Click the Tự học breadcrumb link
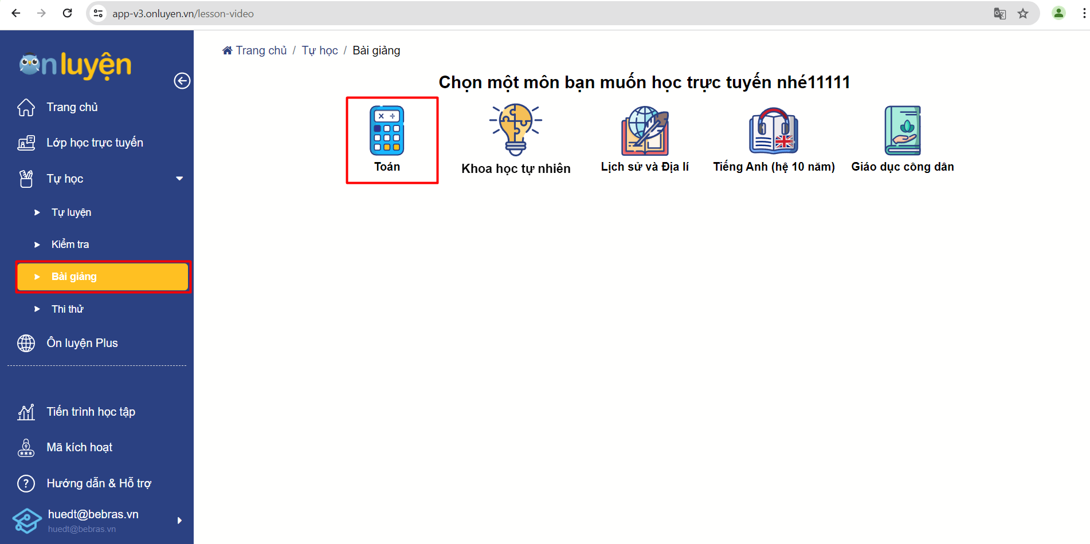Screen dimensions: 1090x544 point(320,50)
